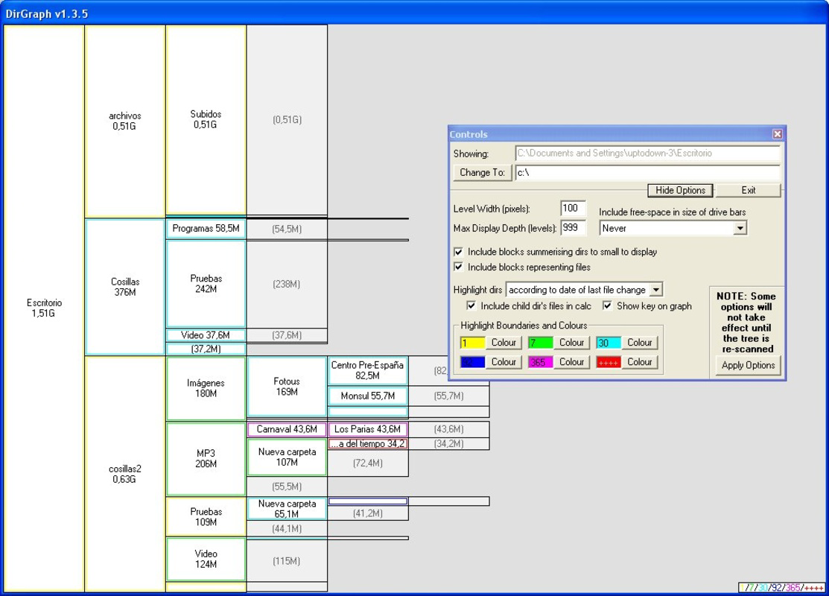The height and width of the screenshot is (596, 829).
Task: Click the (55,5M) files summary block
Action: [x=287, y=486]
